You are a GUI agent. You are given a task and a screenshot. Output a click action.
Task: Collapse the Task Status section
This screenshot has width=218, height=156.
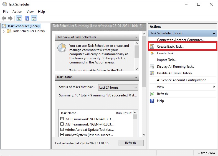[x=136, y=77]
